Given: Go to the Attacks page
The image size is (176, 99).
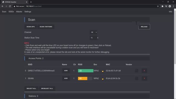Looking at the screenshot, I should click(x=19, y=12).
